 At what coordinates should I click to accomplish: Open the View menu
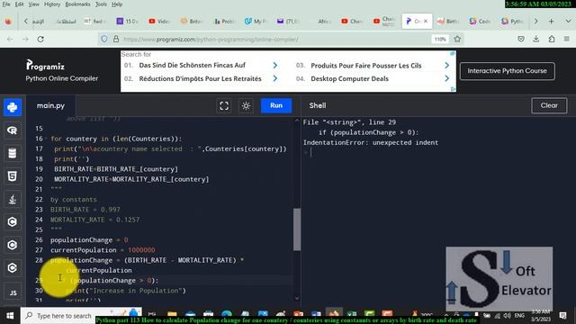pyautogui.click(x=34, y=4)
